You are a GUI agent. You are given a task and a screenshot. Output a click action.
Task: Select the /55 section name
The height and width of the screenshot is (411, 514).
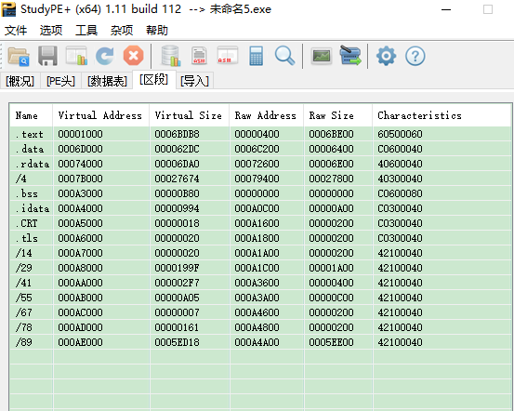pos(23,298)
